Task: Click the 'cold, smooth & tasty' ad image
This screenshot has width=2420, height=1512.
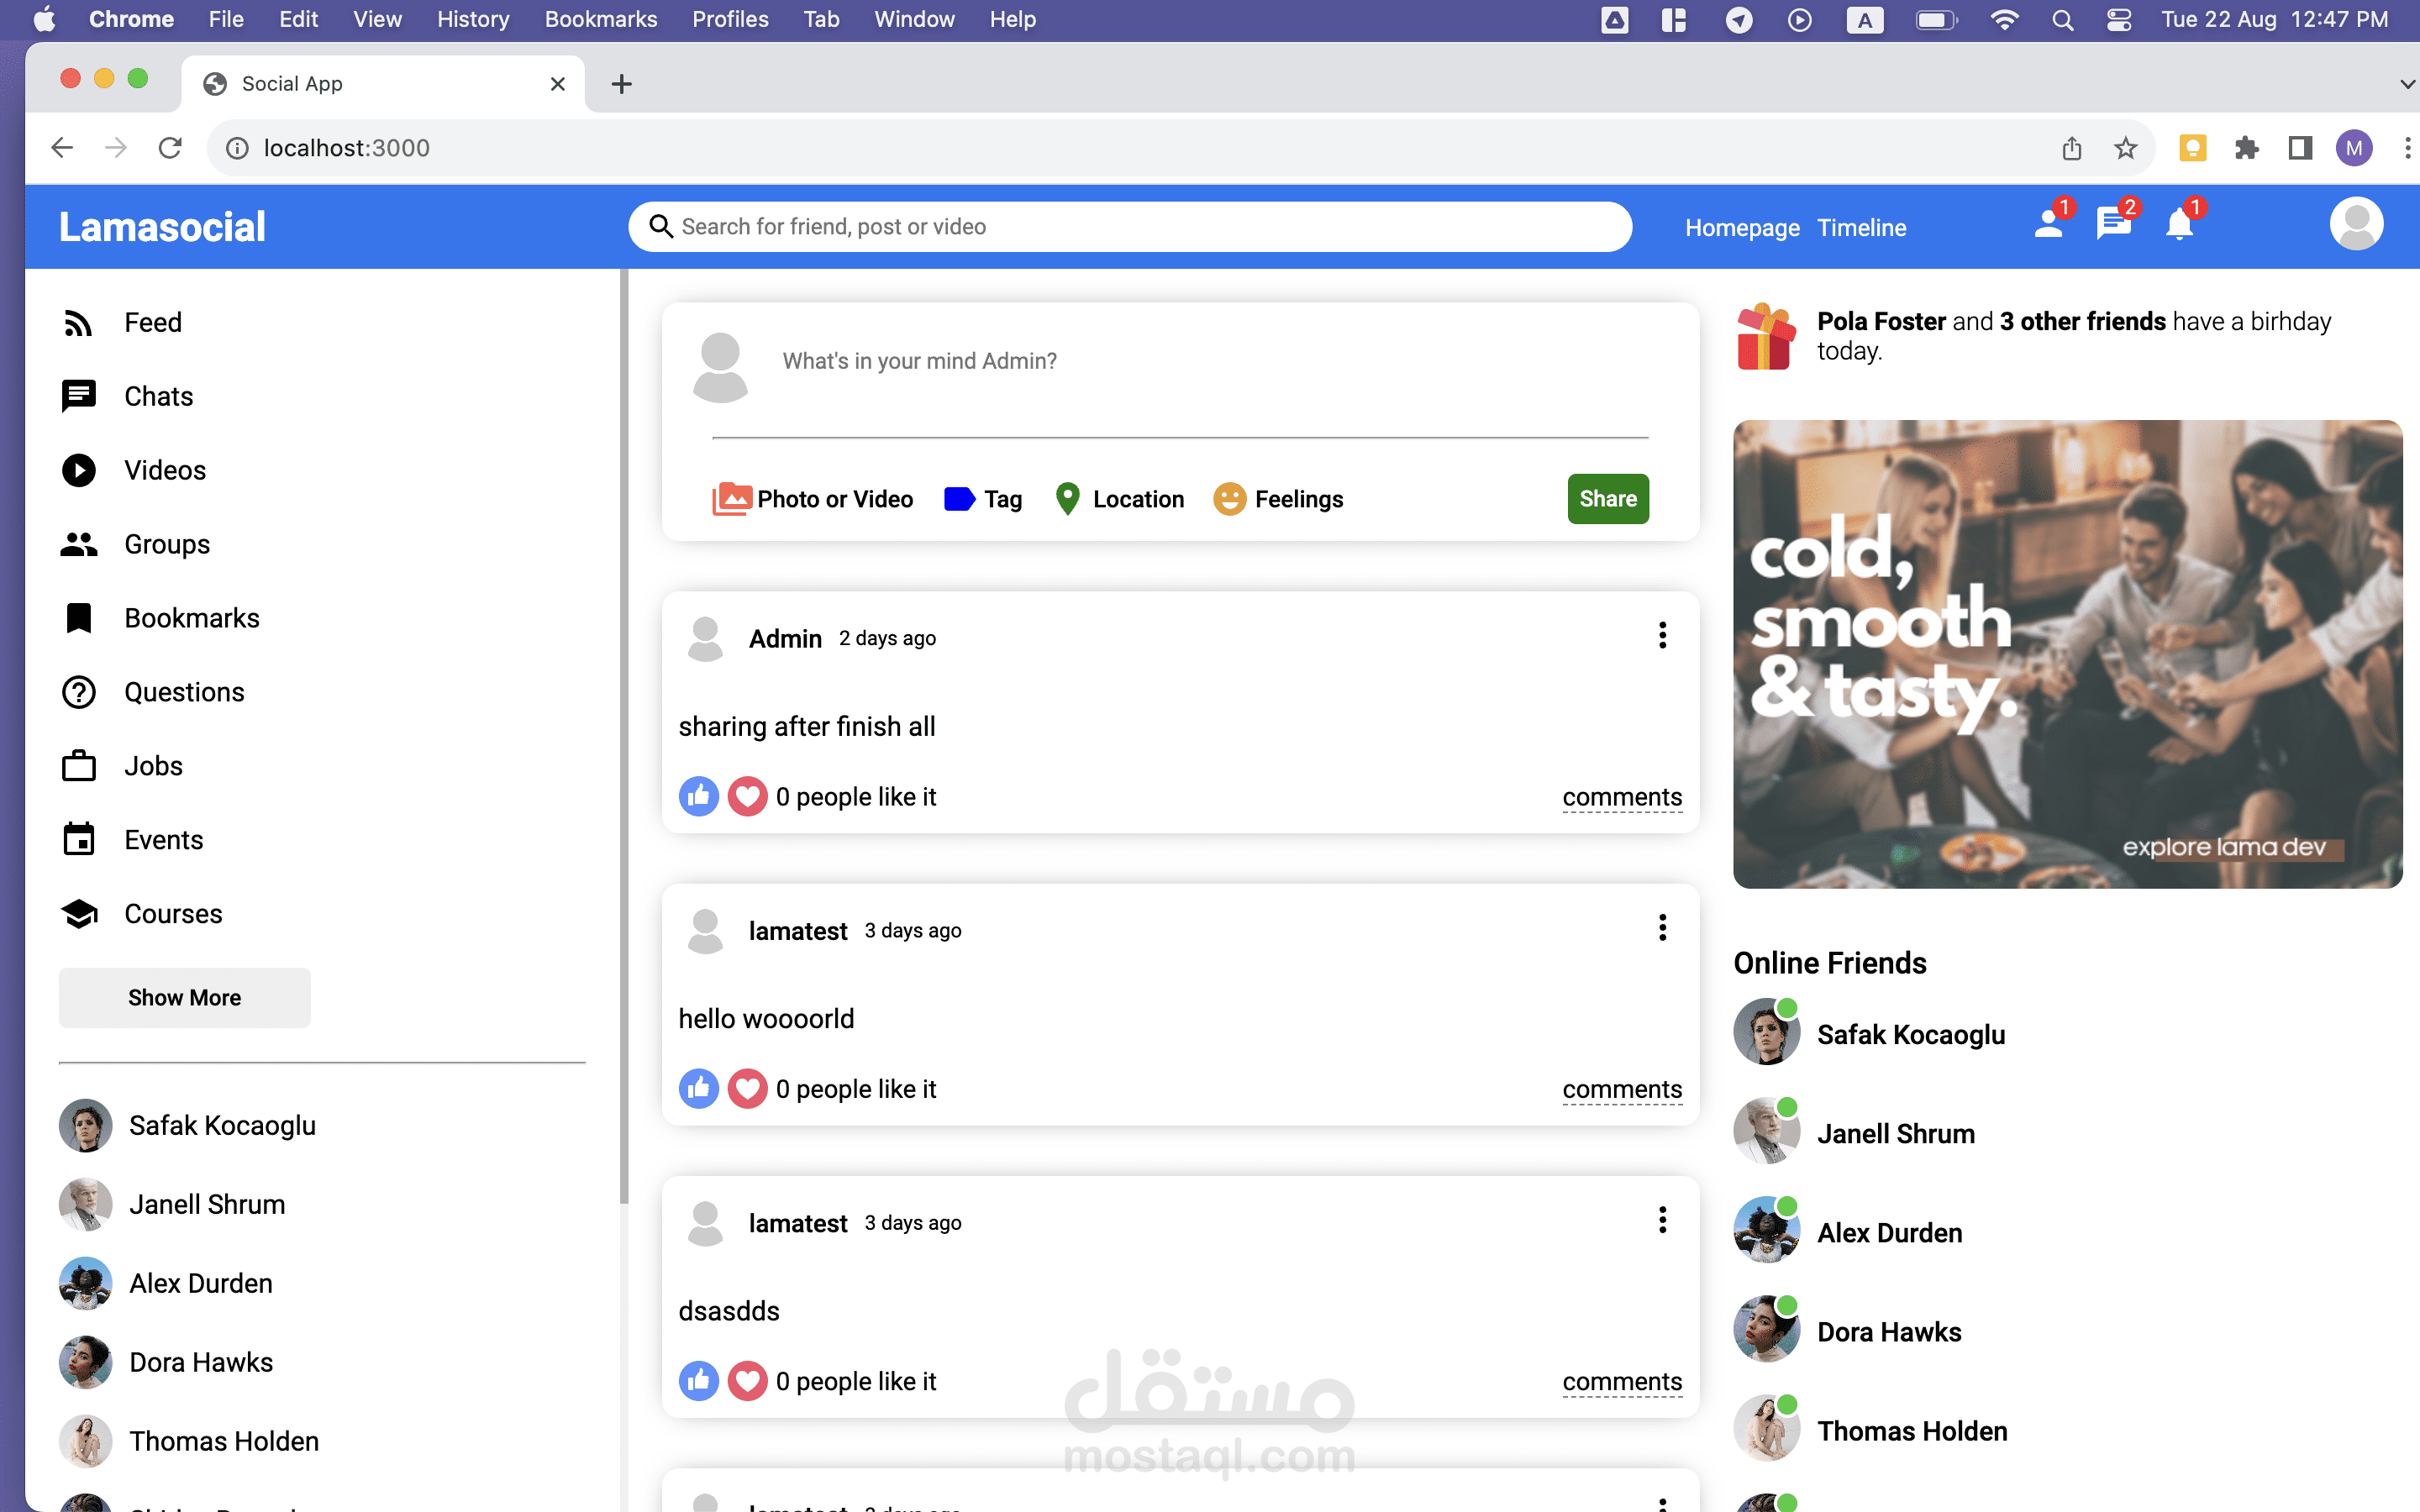Action: 2067,654
